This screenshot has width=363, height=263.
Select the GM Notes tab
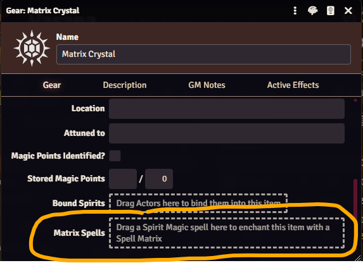click(207, 85)
